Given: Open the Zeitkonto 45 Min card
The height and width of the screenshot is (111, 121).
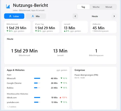Looking at the screenshot, I should [x=103, y=27].
